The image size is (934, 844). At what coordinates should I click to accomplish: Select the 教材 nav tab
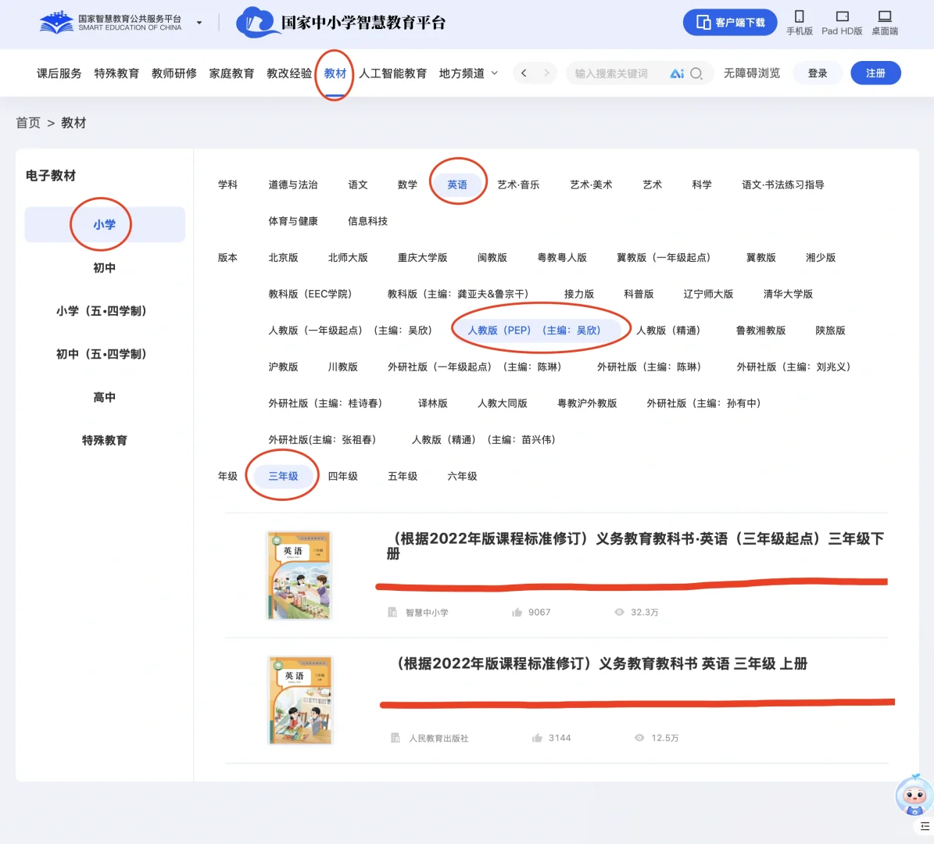click(x=335, y=73)
